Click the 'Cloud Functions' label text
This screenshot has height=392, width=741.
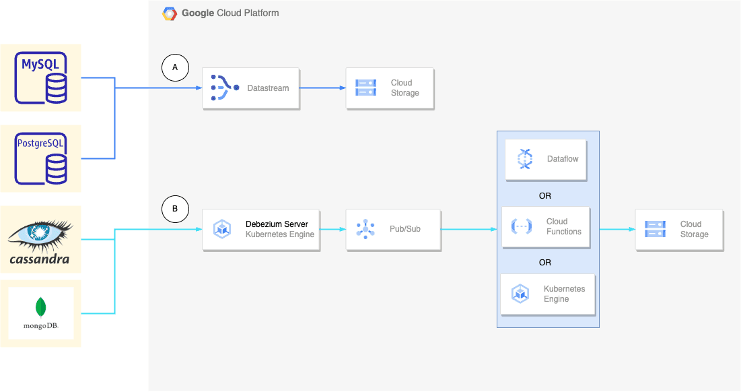pyautogui.click(x=564, y=226)
